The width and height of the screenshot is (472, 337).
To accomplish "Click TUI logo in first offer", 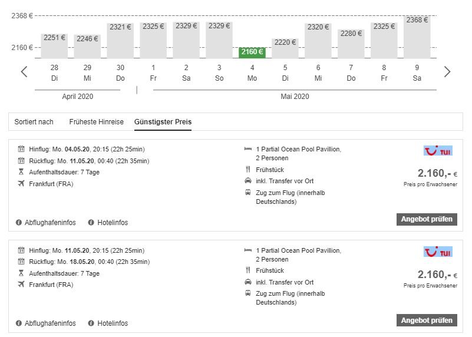I will point(438,151).
